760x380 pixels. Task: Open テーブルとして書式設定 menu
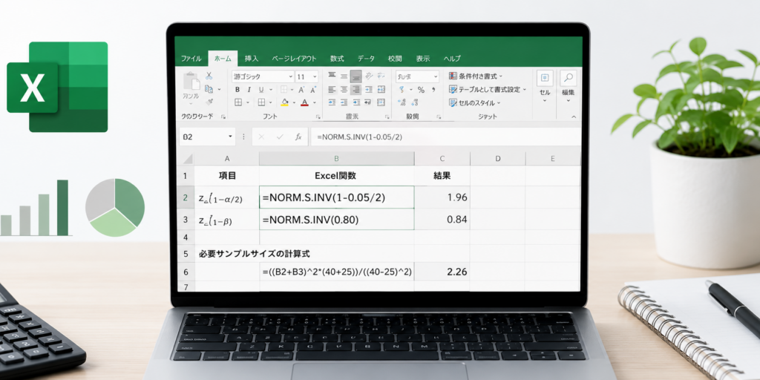[488, 89]
